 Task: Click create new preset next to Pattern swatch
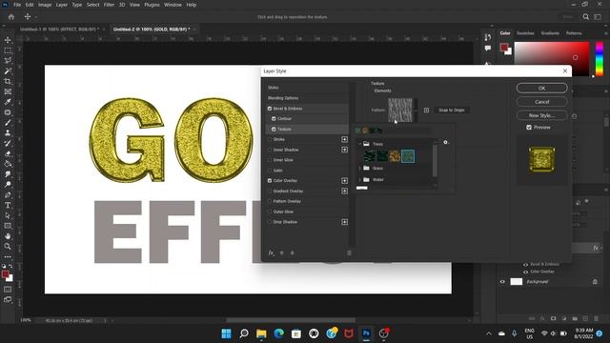pos(426,111)
